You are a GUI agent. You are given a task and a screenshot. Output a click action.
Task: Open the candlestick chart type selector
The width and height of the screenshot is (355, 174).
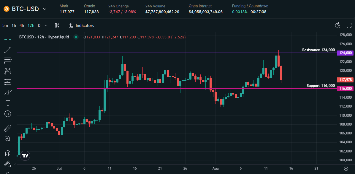pyautogui.click(x=57, y=25)
